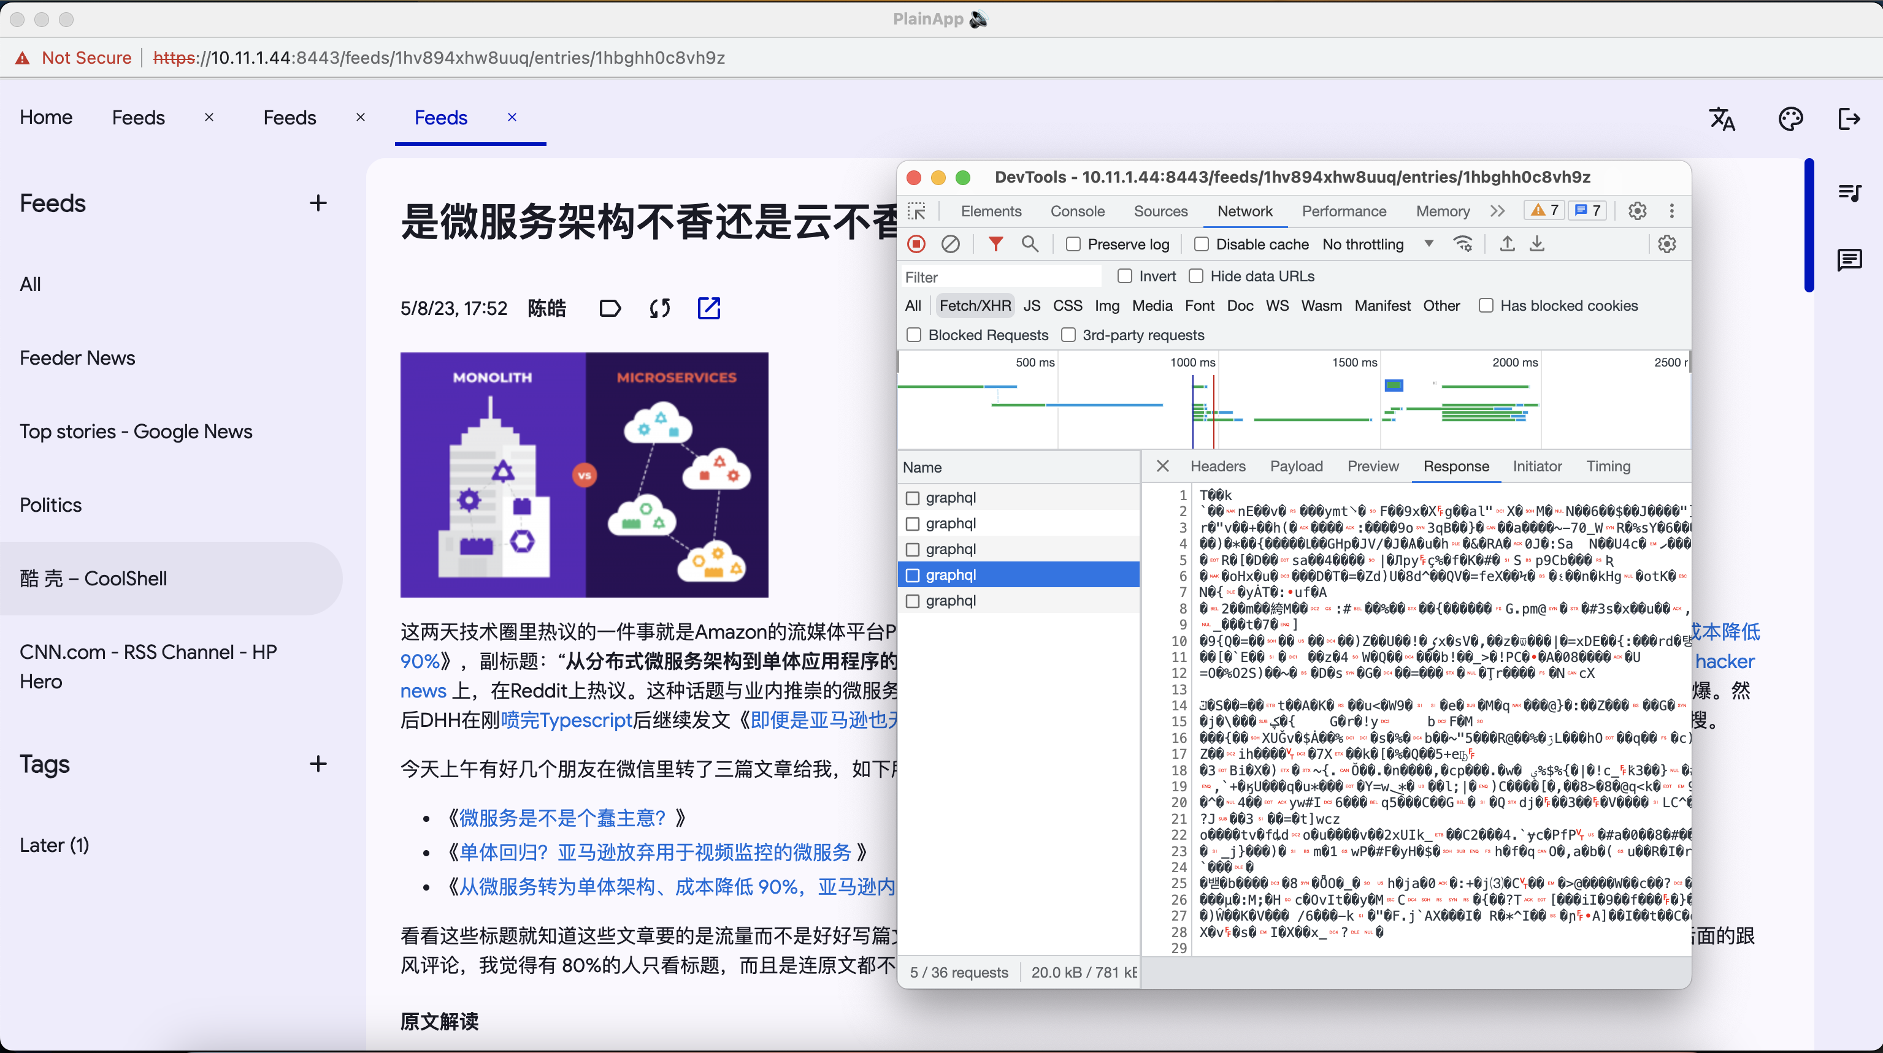Open the Headers tab of request
1883x1053 pixels.
click(1217, 466)
